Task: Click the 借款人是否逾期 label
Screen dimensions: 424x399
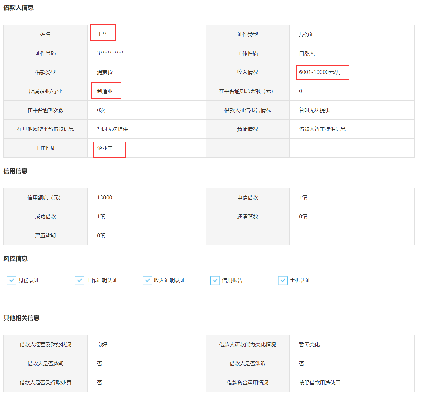Action: point(45,364)
